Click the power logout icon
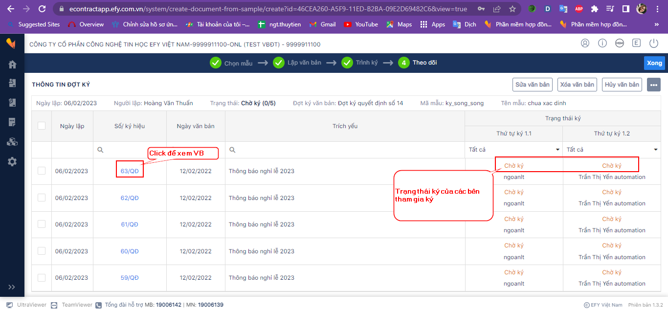 click(654, 43)
